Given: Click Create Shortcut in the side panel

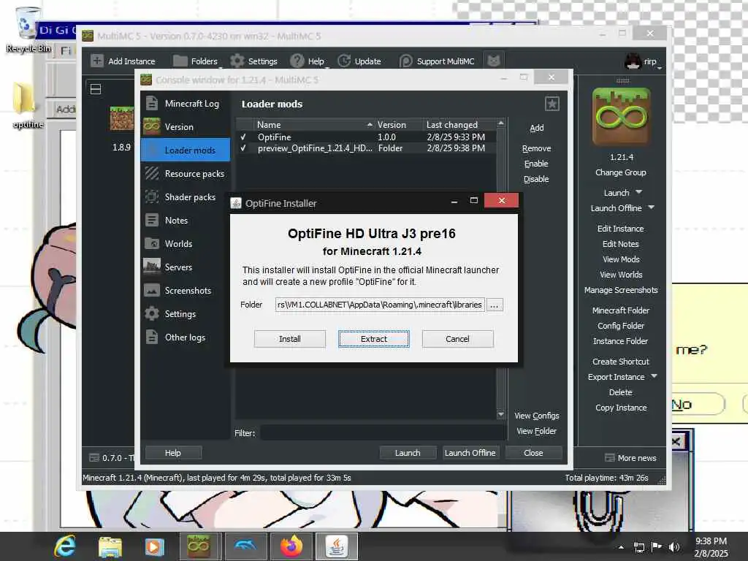Looking at the screenshot, I should point(621,361).
